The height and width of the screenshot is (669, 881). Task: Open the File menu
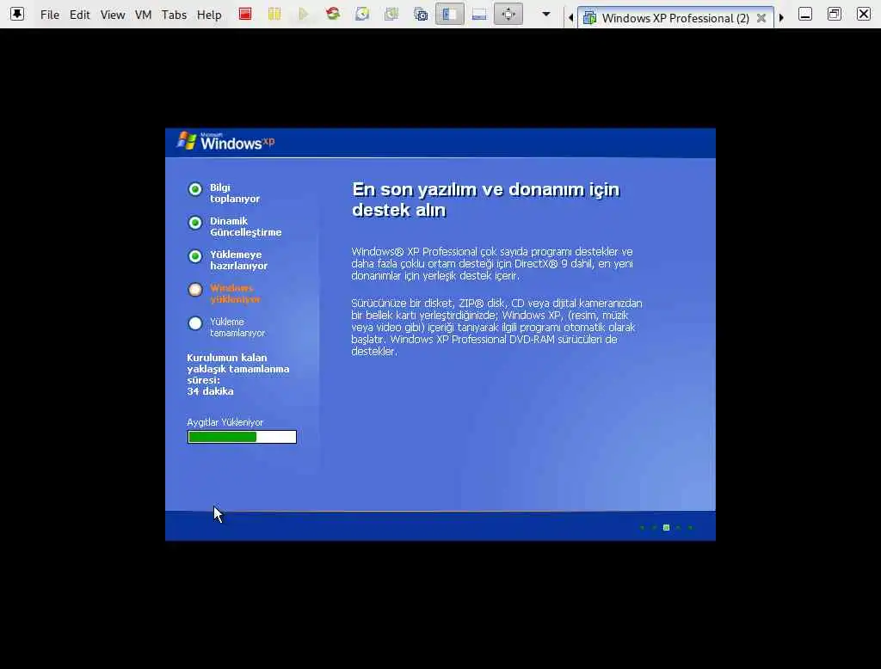pos(49,15)
